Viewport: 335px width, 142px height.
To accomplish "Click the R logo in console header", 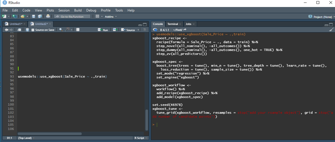I will pos(155,30).
